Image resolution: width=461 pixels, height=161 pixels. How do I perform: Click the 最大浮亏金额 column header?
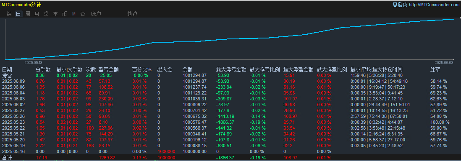click(x=230, y=70)
